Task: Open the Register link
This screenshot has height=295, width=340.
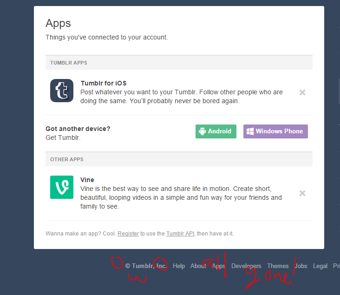Action: pos(128,234)
